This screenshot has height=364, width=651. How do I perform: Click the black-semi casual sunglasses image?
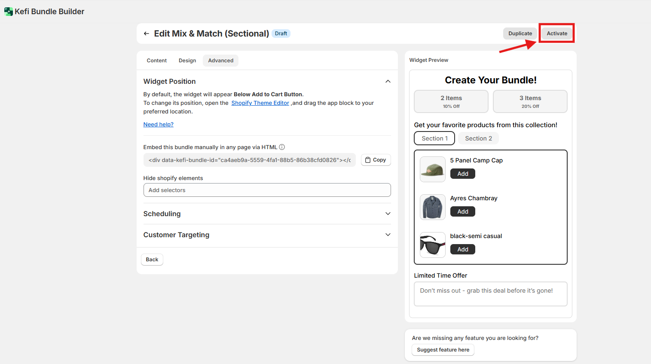pyautogui.click(x=432, y=245)
